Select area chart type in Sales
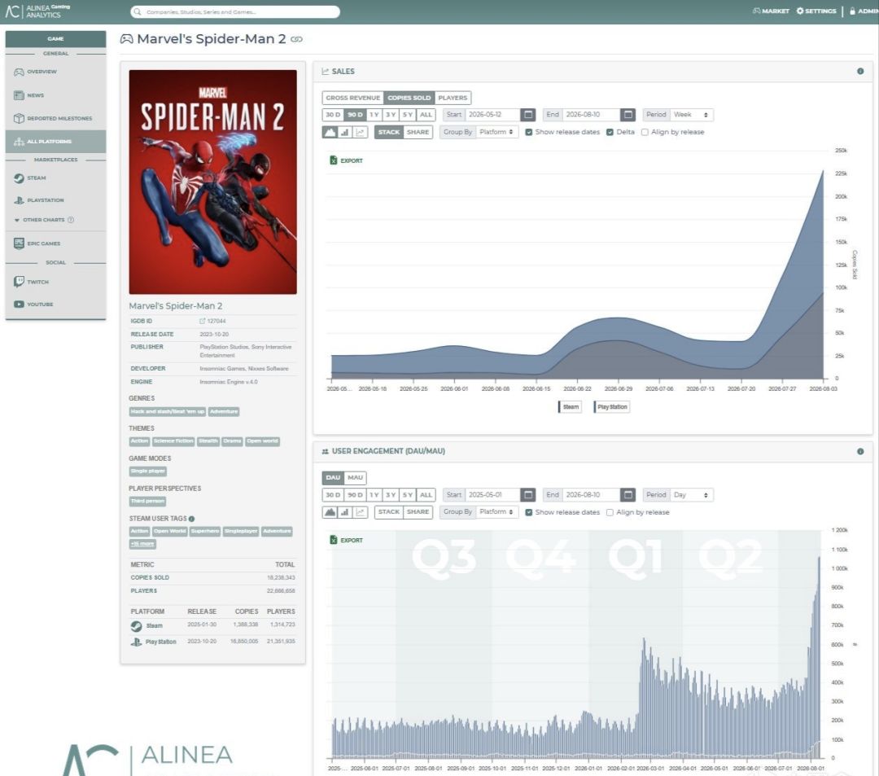Screen dimensions: 879x776 tap(330, 133)
